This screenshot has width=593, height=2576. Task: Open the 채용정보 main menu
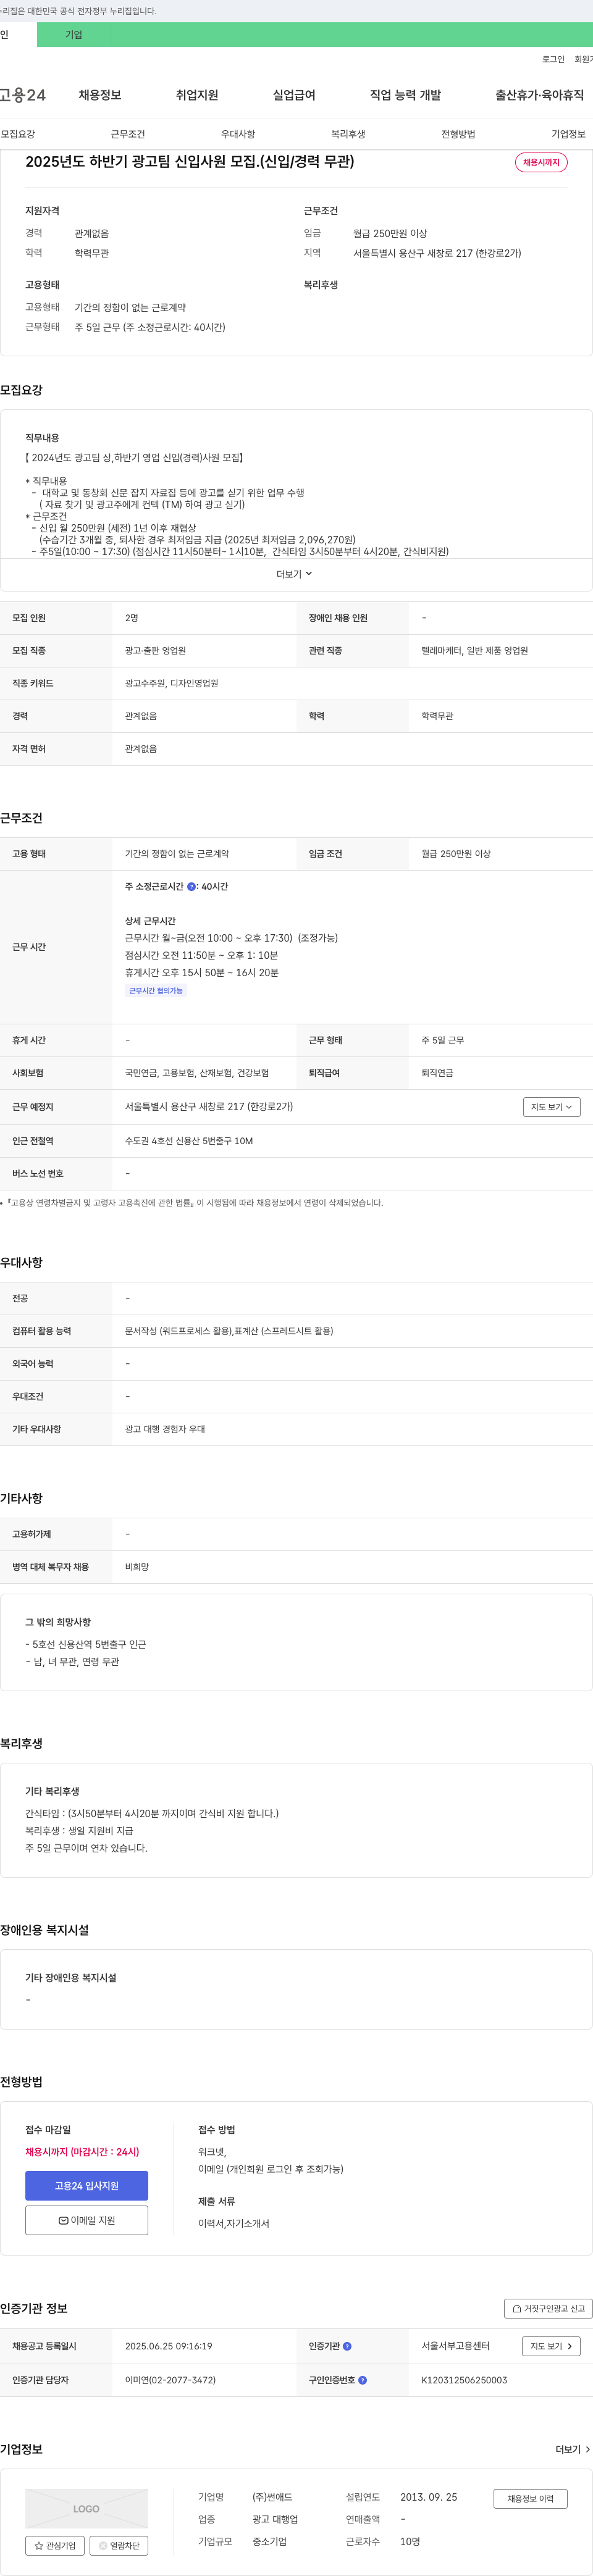[100, 95]
